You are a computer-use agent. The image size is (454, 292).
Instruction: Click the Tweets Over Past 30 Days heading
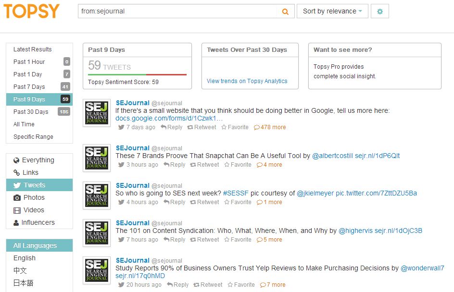coord(247,50)
